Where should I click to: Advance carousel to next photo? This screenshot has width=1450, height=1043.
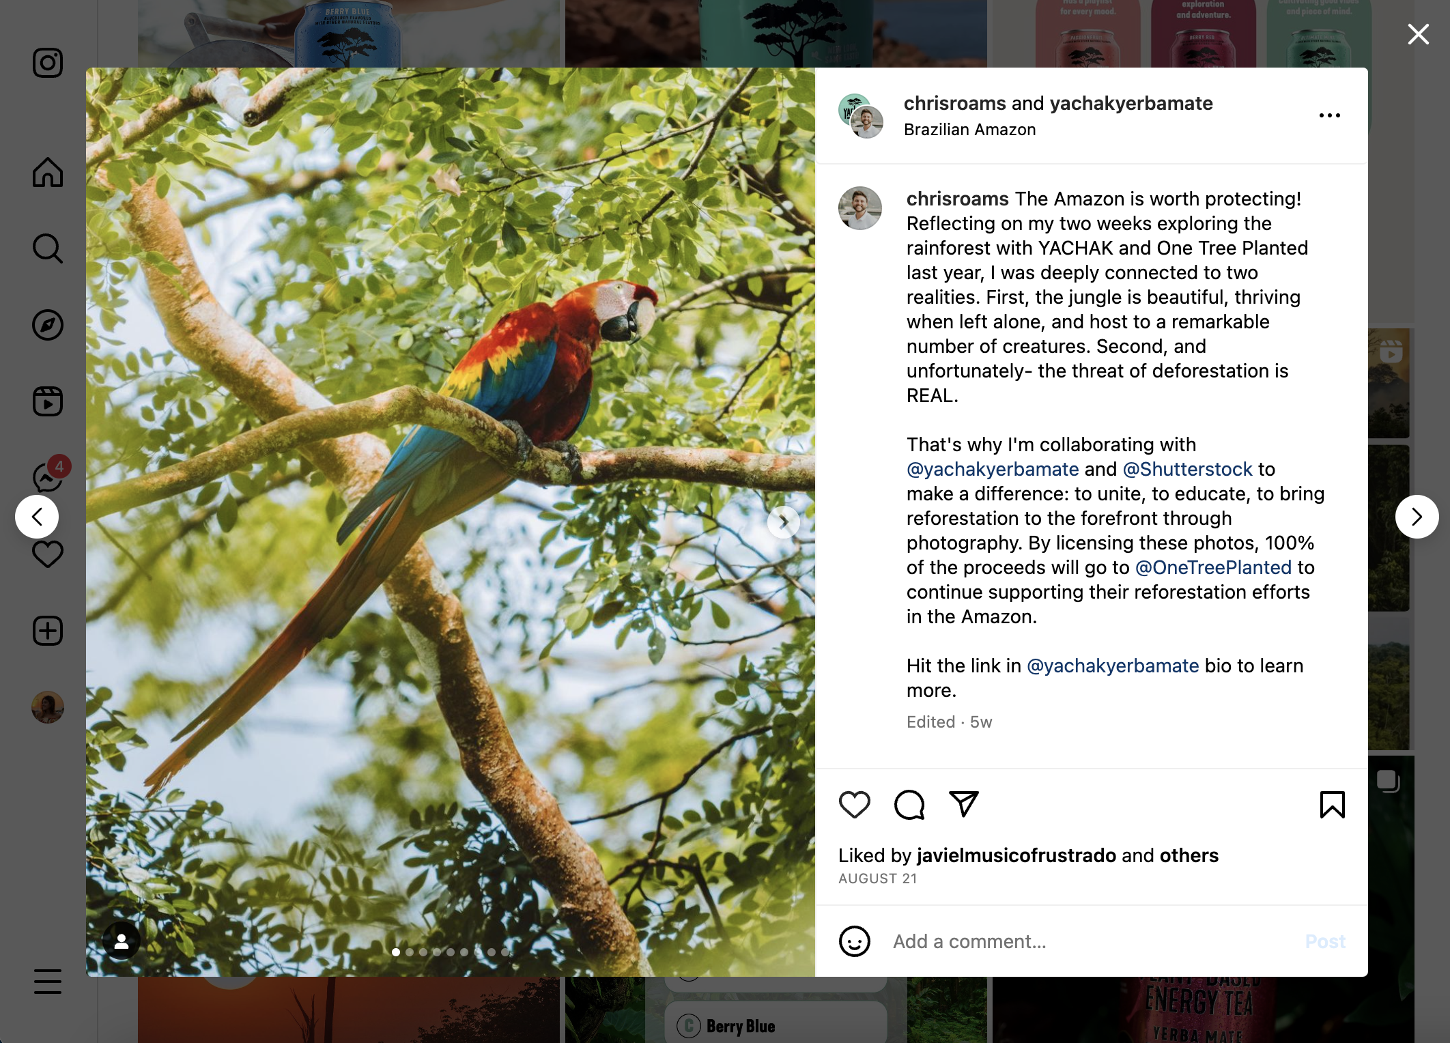pyautogui.click(x=783, y=522)
